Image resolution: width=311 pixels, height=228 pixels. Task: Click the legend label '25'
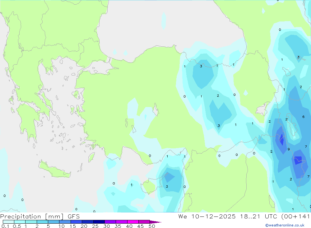click(x=95, y=226)
